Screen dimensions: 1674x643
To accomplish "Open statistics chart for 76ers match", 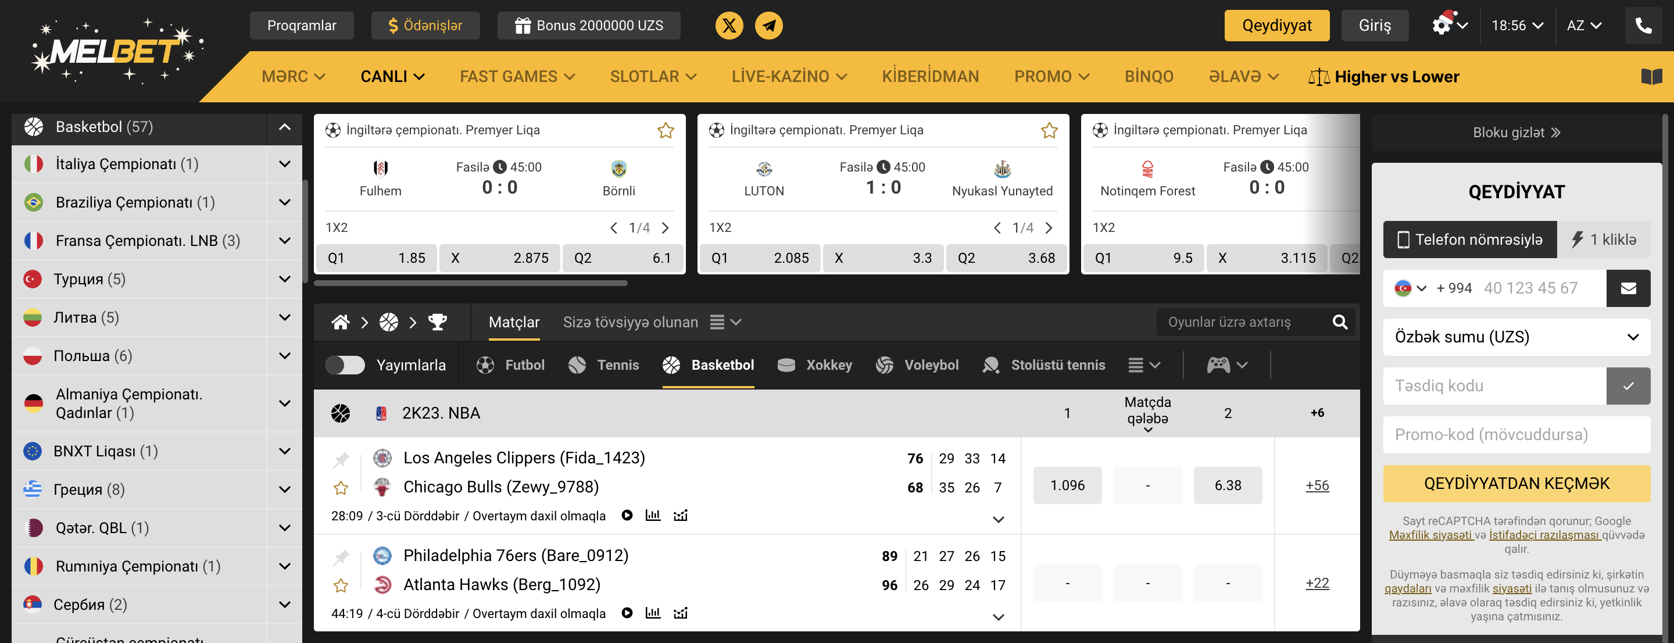I will click(652, 612).
